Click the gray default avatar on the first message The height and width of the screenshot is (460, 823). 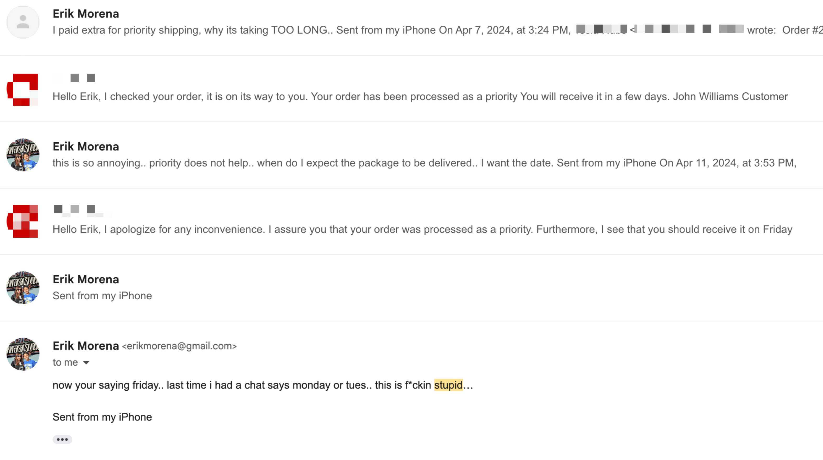23,22
